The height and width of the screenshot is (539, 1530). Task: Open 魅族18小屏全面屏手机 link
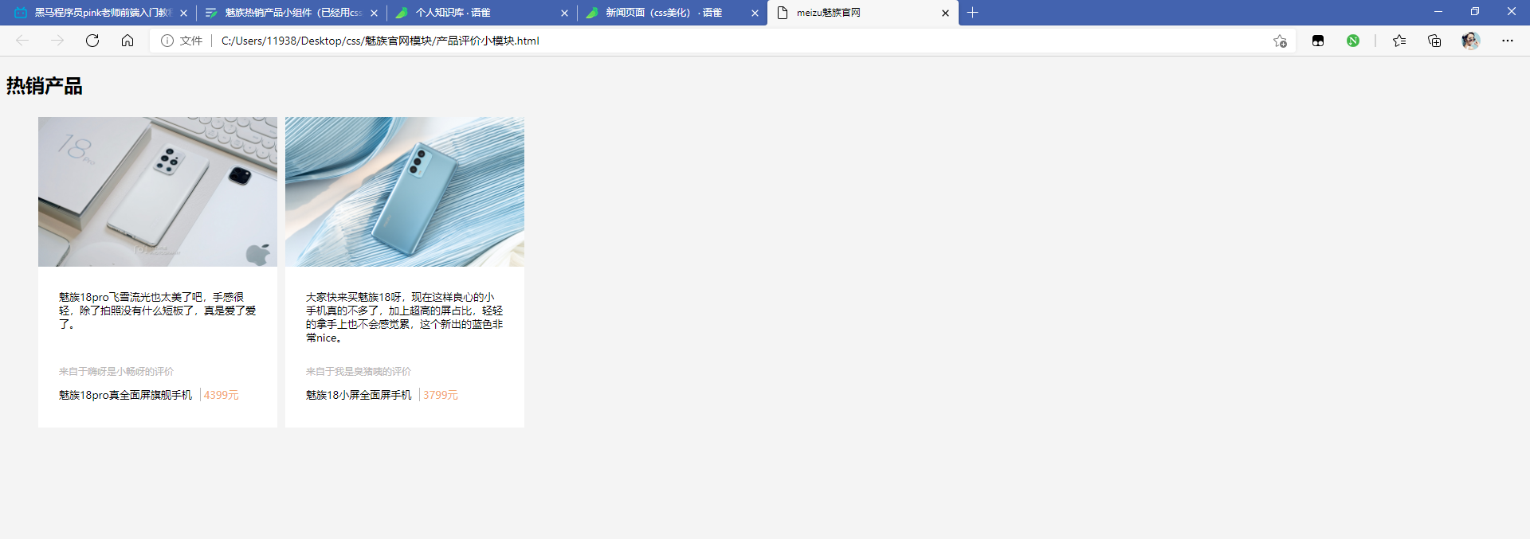pyautogui.click(x=359, y=395)
